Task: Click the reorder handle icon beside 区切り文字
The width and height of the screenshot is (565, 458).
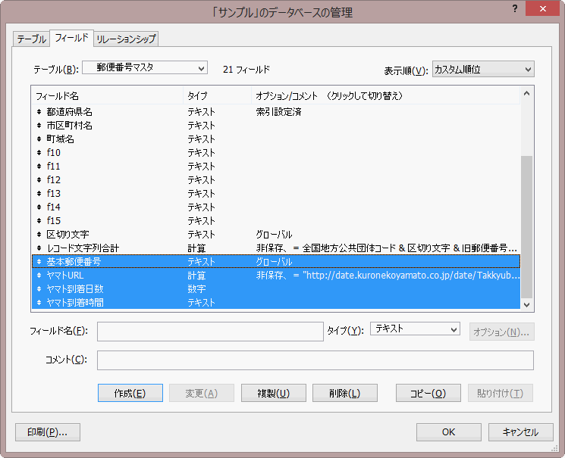Action: point(39,234)
